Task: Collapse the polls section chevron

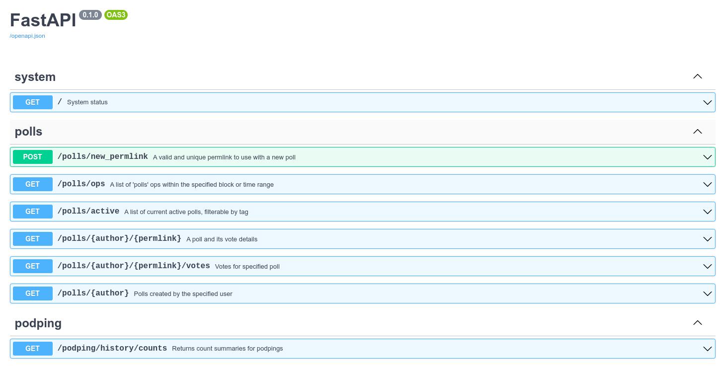Action: pyautogui.click(x=698, y=132)
